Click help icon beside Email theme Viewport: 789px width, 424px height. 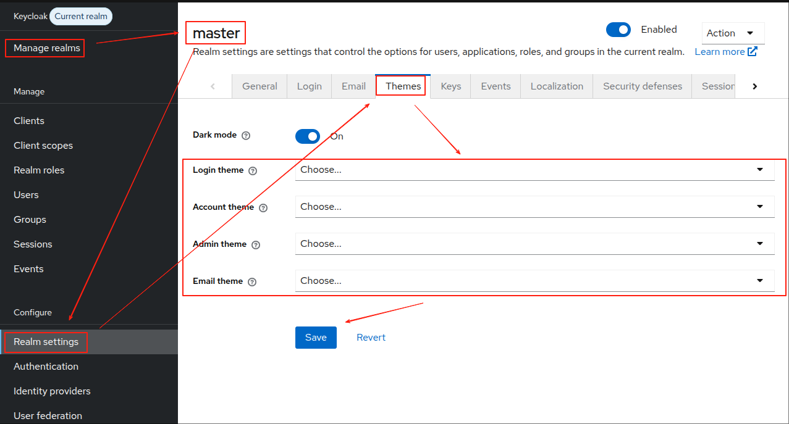(x=251, y=282)
